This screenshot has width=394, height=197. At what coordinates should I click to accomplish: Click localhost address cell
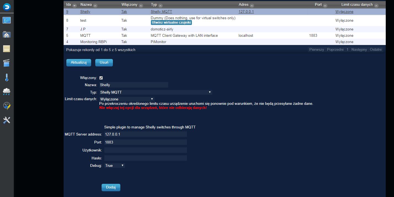point(246,35)
